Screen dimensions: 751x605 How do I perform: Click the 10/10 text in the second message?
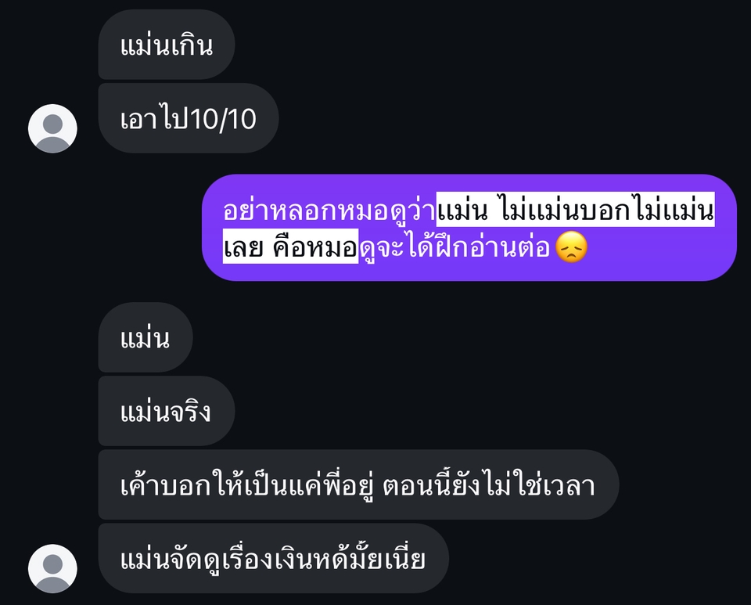222,119
